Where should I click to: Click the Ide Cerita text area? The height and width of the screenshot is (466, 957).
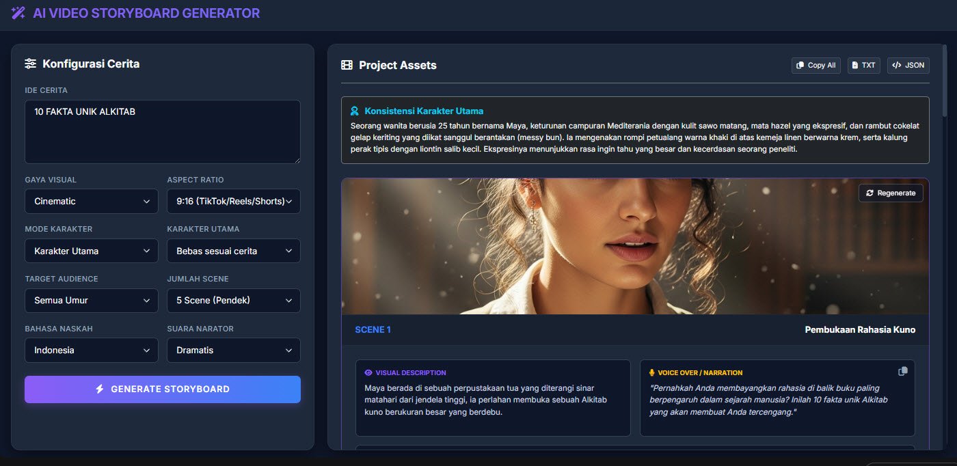[x=163, y=132]
